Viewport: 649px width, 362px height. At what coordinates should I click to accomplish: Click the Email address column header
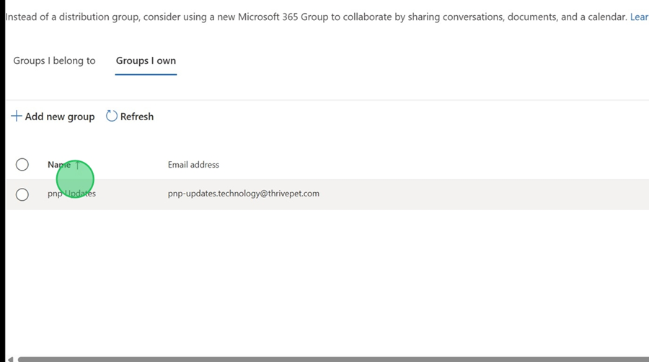193,165
